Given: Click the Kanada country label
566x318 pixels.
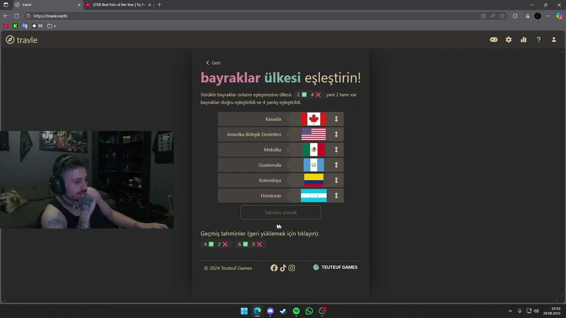Looking at the screenshot, I should (273, 119).
